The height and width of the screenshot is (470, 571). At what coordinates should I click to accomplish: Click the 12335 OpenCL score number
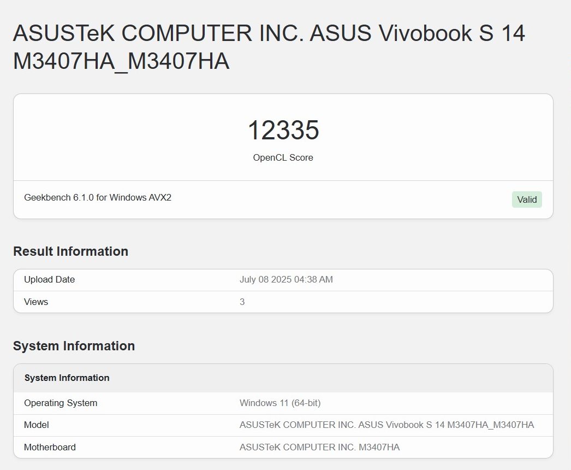(283, 130)
